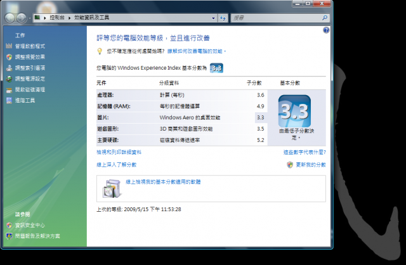The width and height of the screenshot is (406, 265).
Task: Open 開啟磁碟清理 task link
Action: [30, 89]
